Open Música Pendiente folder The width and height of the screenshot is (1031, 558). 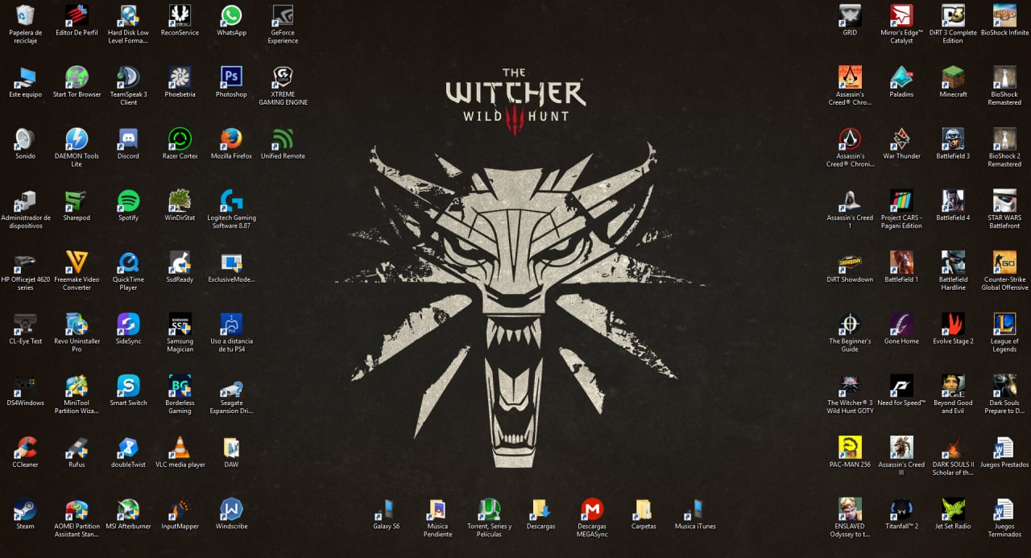point(437,510)
